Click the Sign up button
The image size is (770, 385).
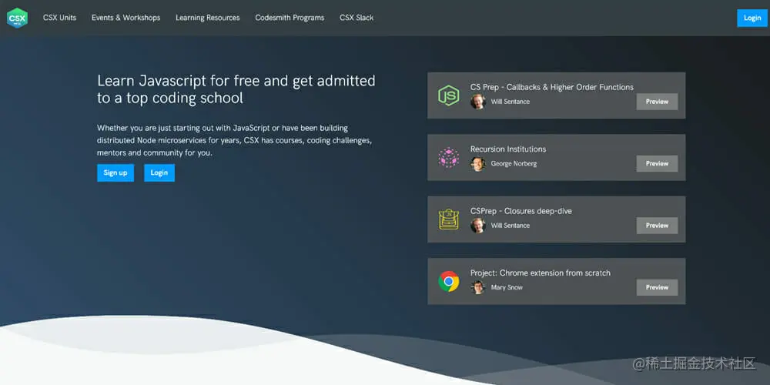click(115, 172)
